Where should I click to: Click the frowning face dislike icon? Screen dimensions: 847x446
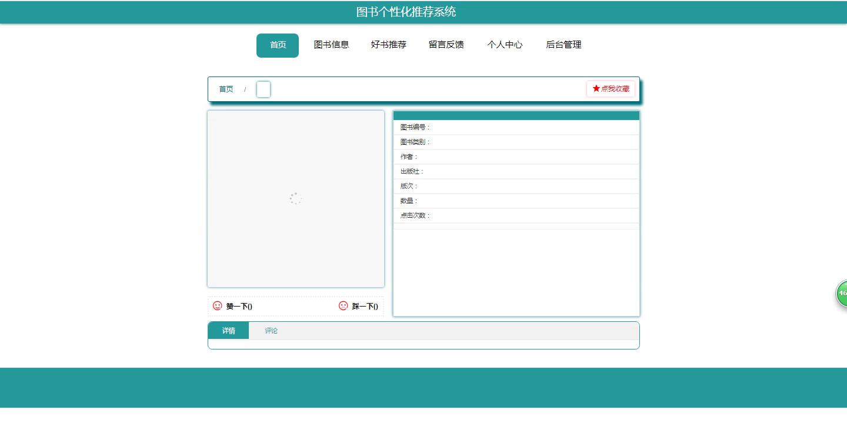(344, 306)
